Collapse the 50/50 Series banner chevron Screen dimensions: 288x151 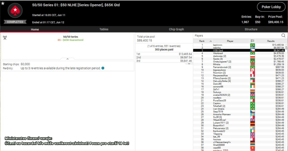point(67,59)
